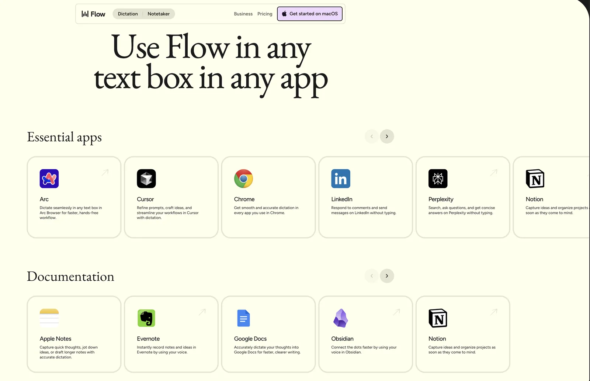The image size is (590, 381).
Task: Click the Apple Notes app icon
Action: [x=49, y=318]
